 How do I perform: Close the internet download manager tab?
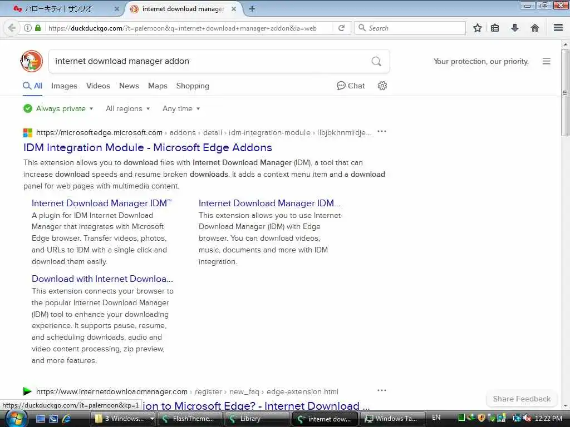point(234,9)
